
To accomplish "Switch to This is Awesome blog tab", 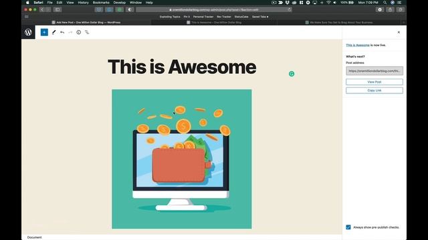I will tap(214, 22).
